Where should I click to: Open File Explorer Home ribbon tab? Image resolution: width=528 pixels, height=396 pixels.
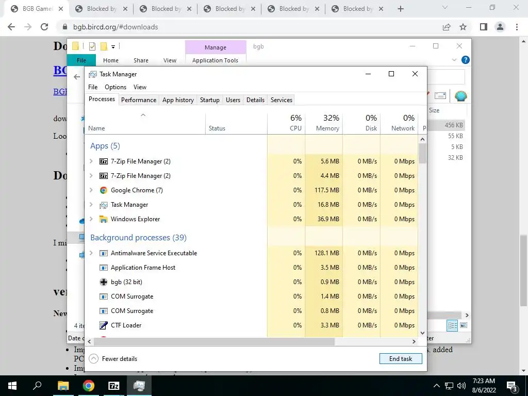coord(111,60)
